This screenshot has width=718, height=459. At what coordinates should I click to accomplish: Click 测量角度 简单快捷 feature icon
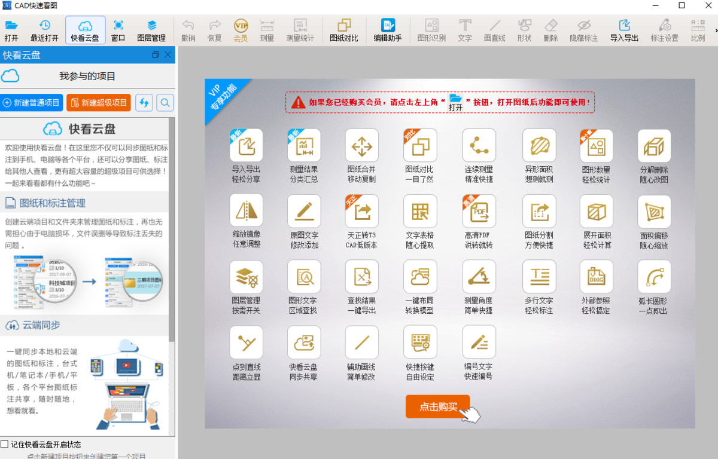(x=479, y=277)
